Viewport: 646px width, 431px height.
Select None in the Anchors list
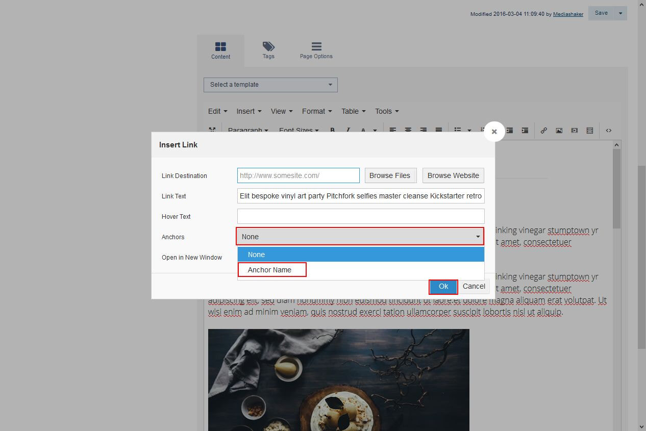pos(361,255)
